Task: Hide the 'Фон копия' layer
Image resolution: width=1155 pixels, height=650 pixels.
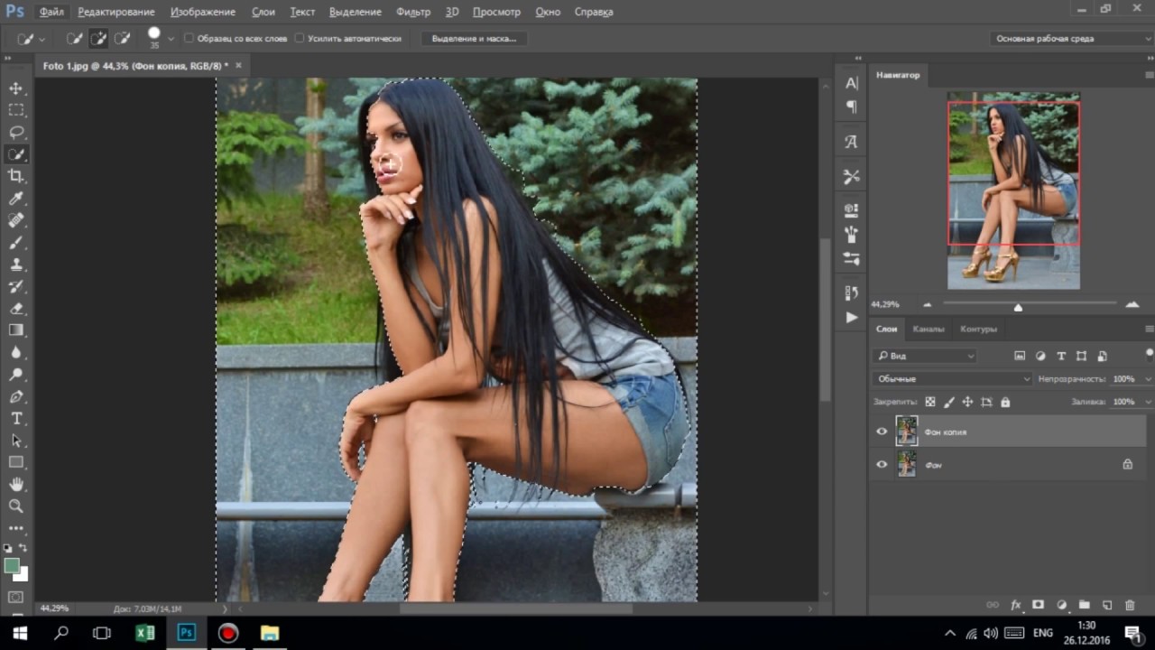Action: point(882,432)
